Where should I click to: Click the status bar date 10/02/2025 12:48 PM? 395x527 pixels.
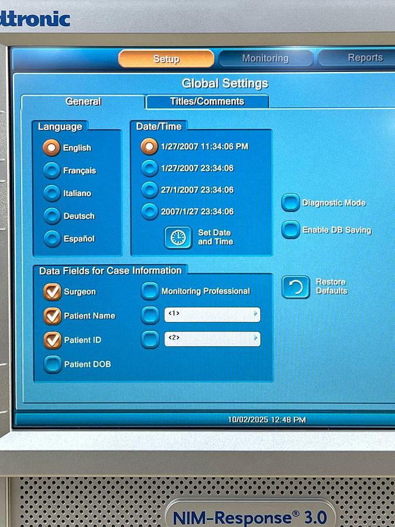click(x=267, y=419)
